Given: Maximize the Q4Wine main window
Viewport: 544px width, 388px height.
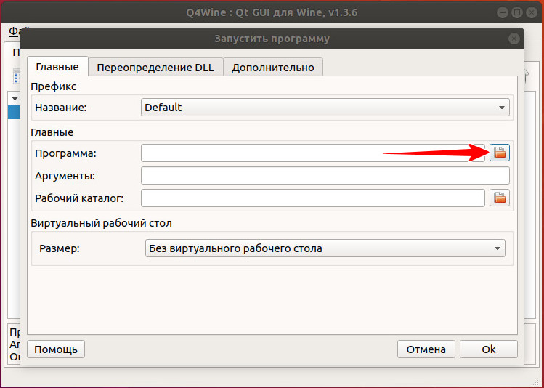Looking at the screenshot, I should point(517,13).
